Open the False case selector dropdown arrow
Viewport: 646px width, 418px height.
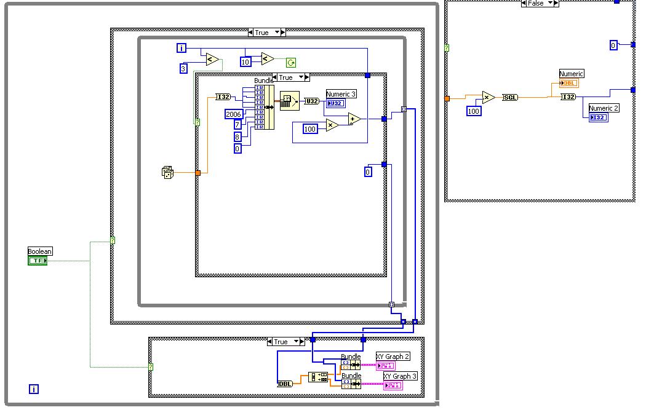point(550,3)
